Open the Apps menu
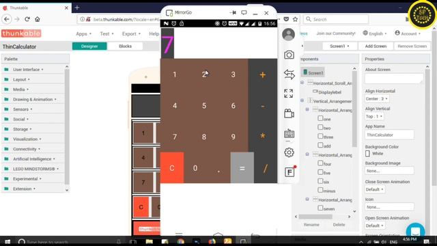437x246 pixels. [83, 33]
